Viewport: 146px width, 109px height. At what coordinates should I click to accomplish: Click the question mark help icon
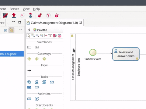pos(48,15)
